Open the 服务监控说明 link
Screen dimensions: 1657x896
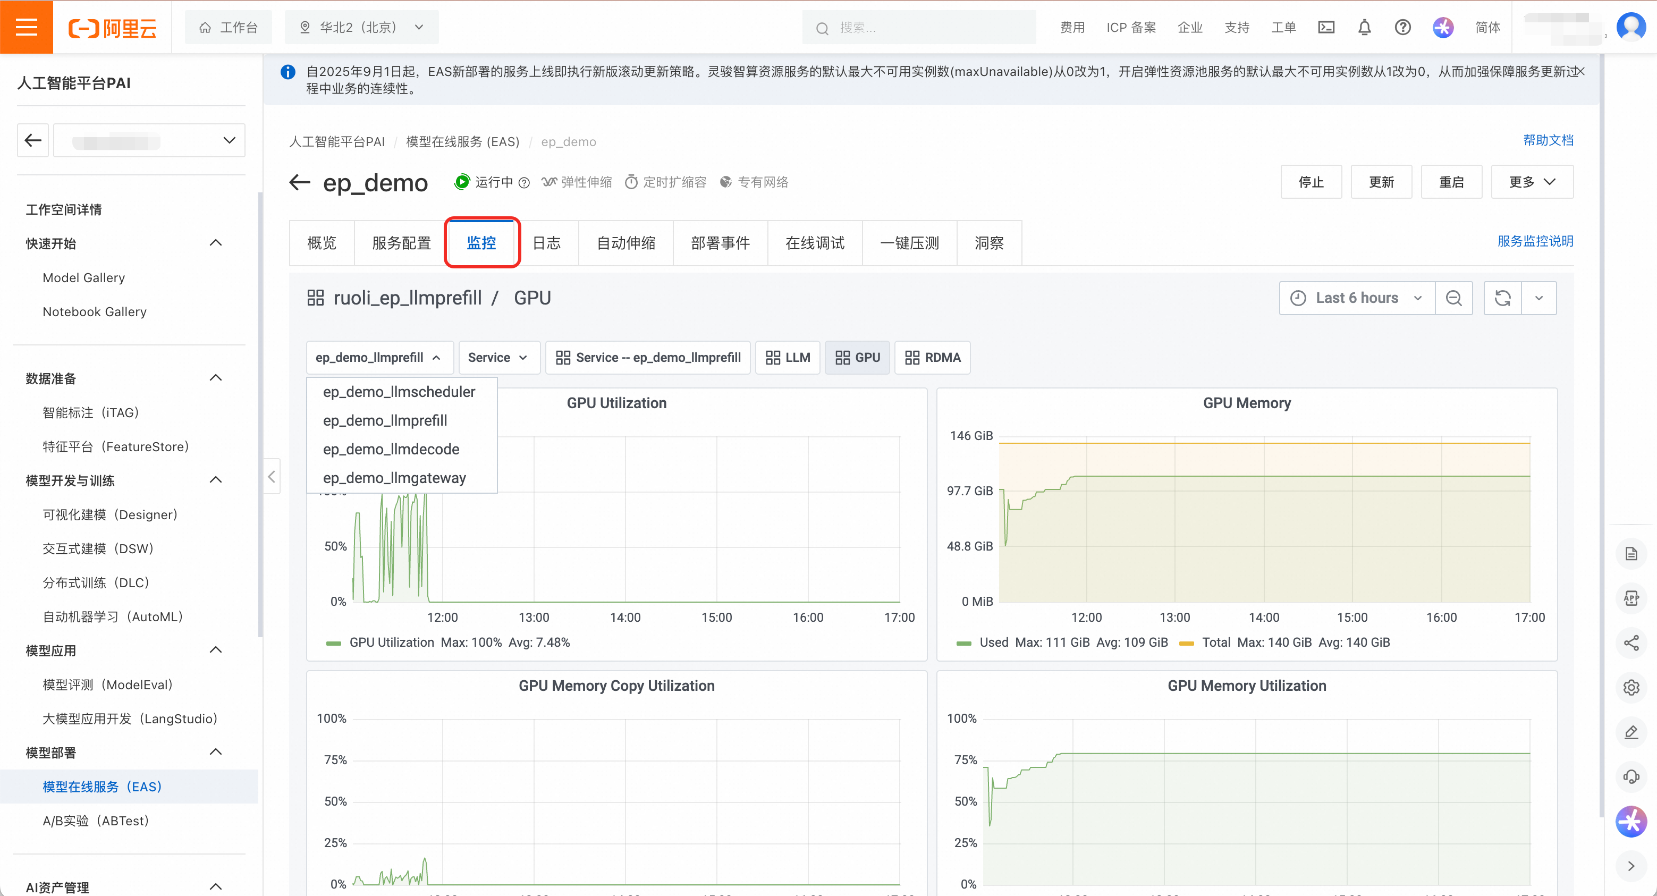coord(1535,241)
